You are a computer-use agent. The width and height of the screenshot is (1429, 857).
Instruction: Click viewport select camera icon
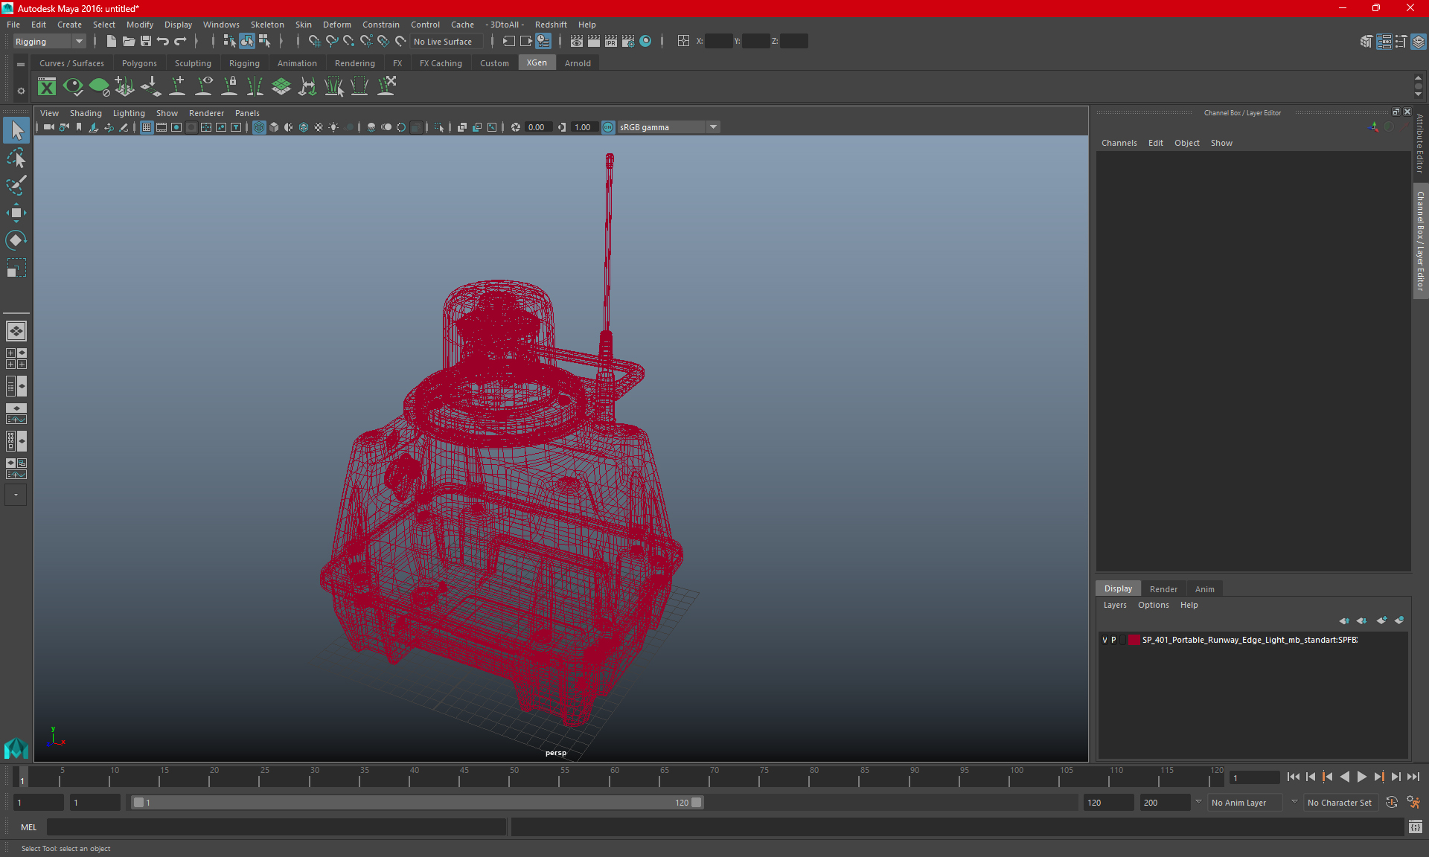(48, 127)
